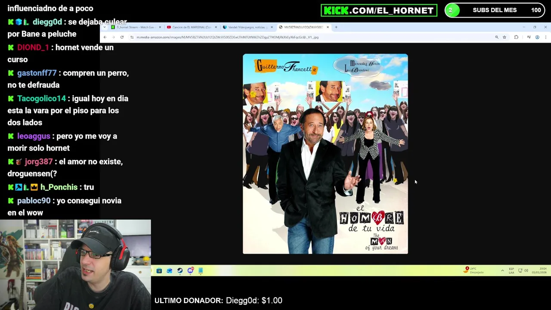551x310 pixels.
Task: Click chat username h_Ponchis
Action: point(59,187)
